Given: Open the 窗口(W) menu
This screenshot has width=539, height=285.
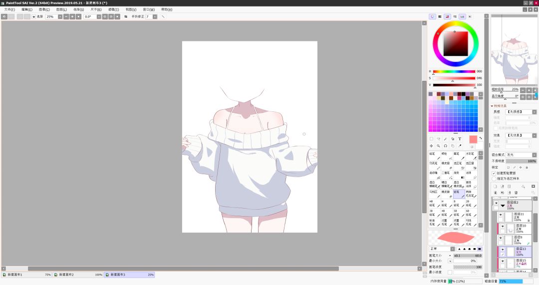Looking at the screenshot, I should coord(149,9).
